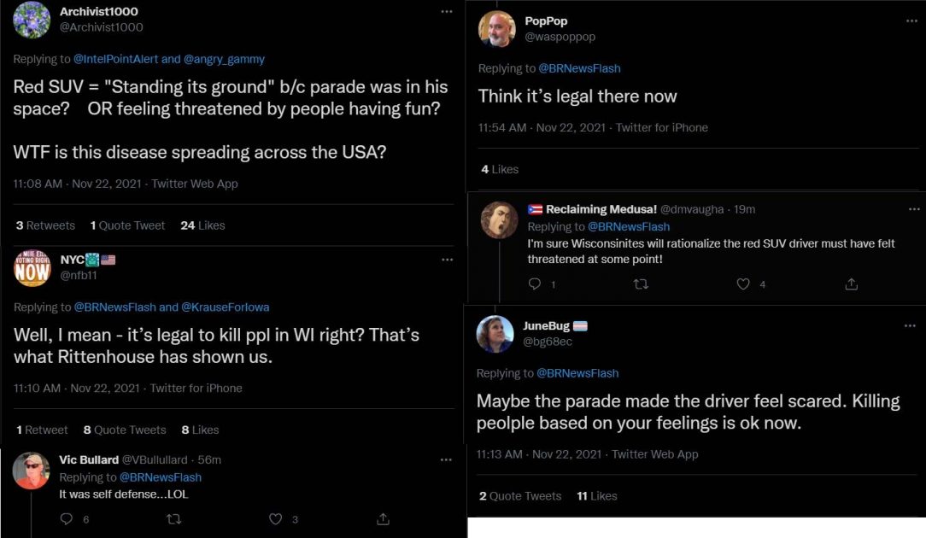Image resolution: width=926 pixels, height=538 pixels.
Task: Like Reclaiming Medusa's tweet
Action: tap(743, 284)
